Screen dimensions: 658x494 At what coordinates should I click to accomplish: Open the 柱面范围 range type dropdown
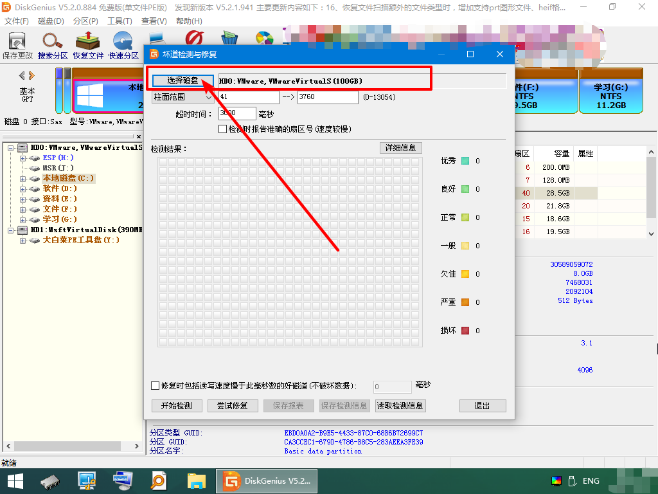182,97
